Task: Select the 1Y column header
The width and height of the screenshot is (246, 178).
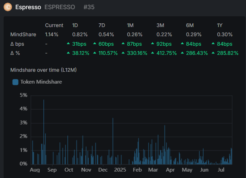Action: point(220,25)
